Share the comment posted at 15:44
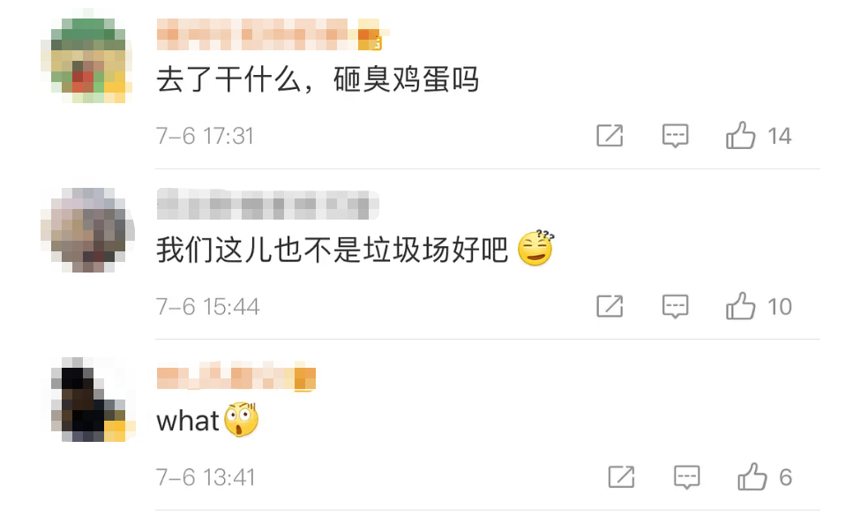The height and width of the screenshot is (523, 853). pyautogui.click(x=610, y=306)
